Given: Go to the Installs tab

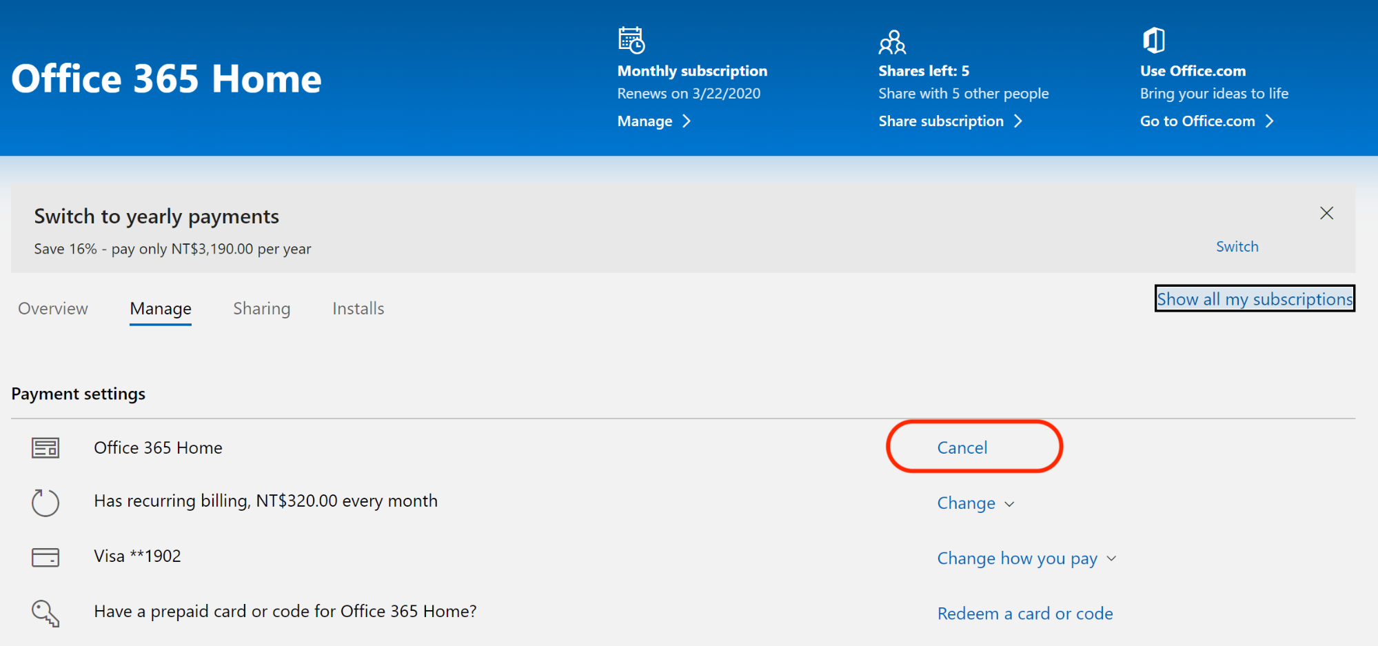Looking at the screenshot, I should tap(358, 309).
